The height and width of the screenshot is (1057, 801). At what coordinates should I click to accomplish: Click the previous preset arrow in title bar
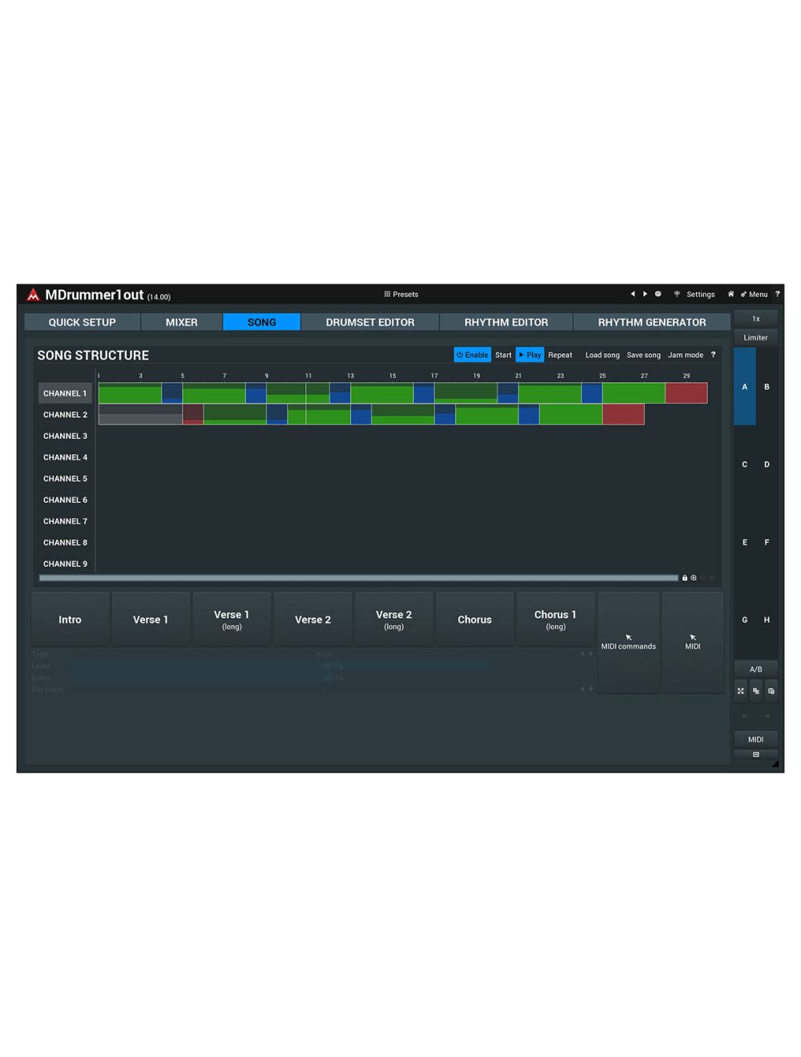633,294
